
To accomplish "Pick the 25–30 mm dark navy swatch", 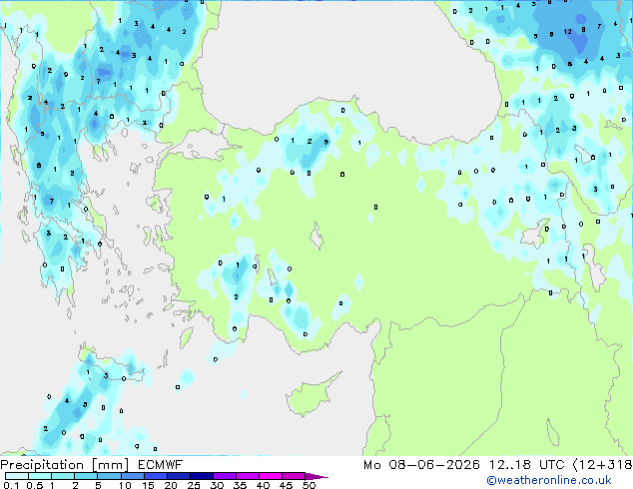I will click(x=202, y=476).
